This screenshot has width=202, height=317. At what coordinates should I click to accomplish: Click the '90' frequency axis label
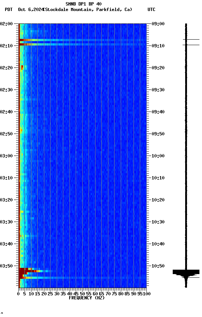click(134, 294)
